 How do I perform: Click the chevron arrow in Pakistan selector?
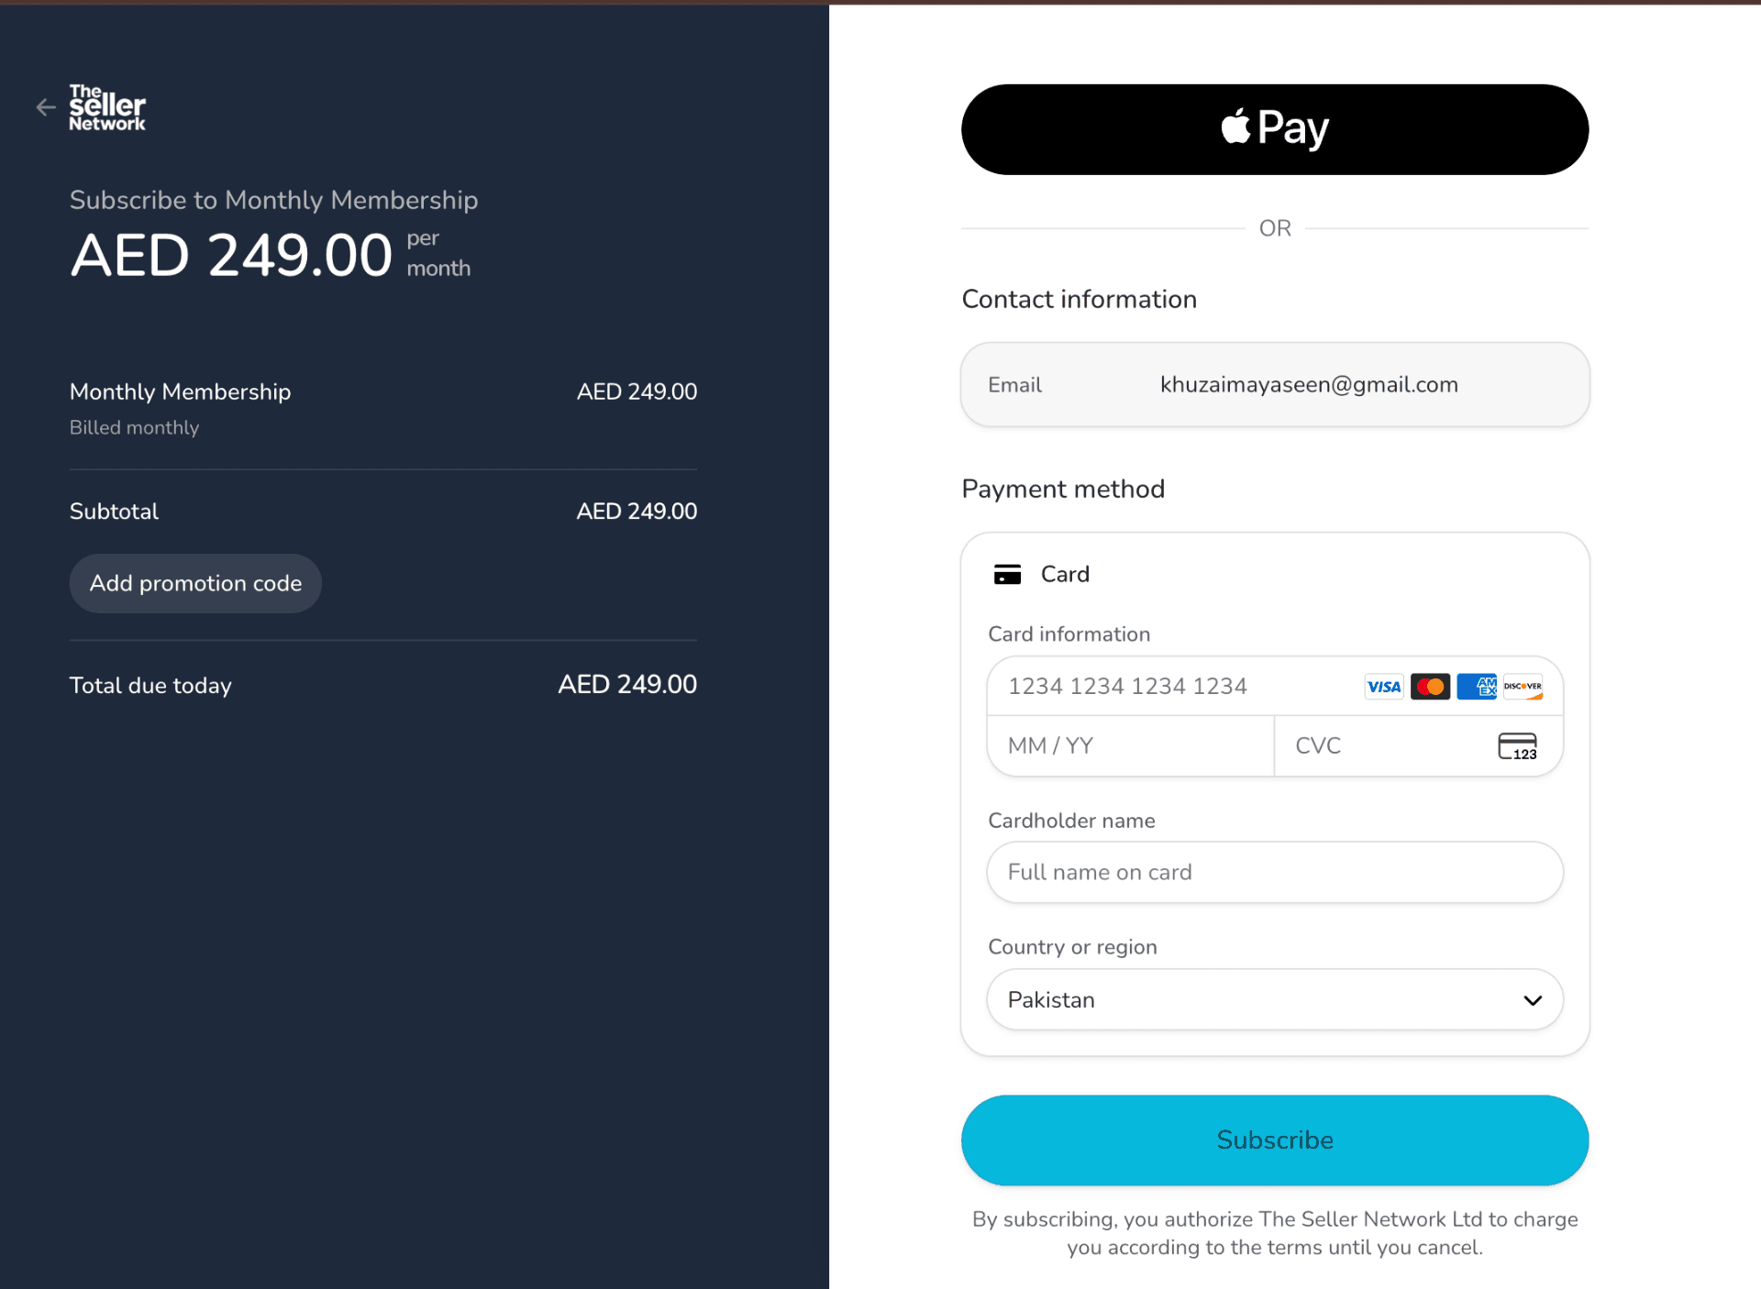(1532, 1000)
